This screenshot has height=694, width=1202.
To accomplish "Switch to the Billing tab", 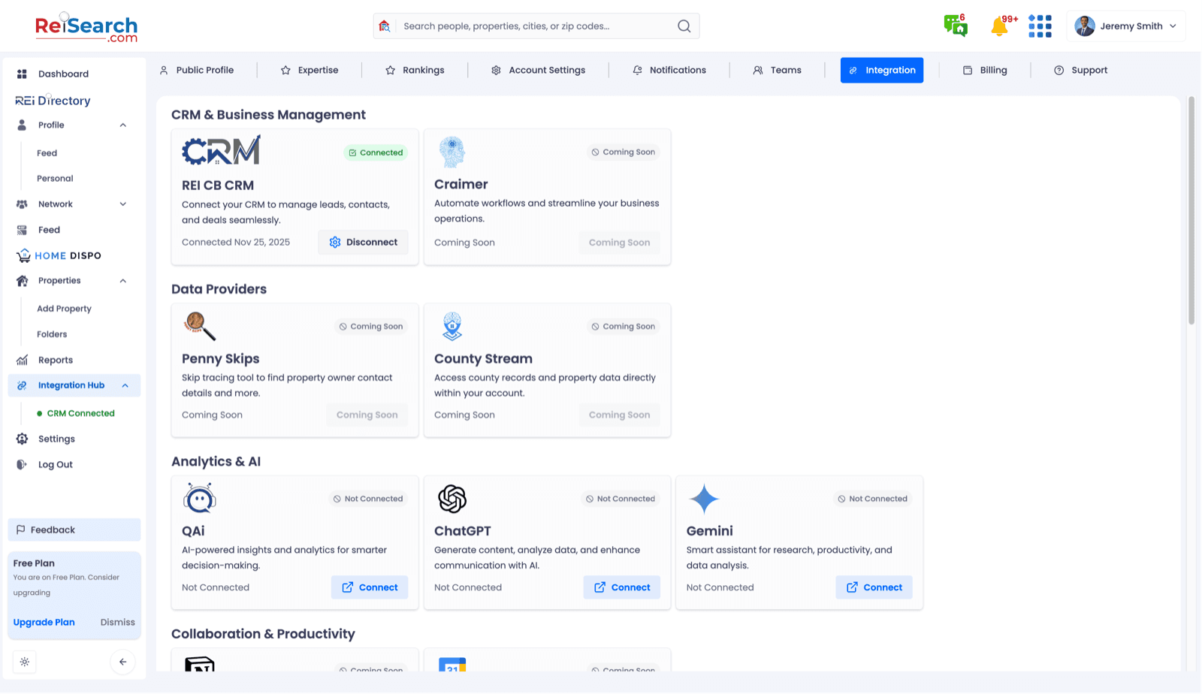I will pyautogui.click(x=985, y=70).
